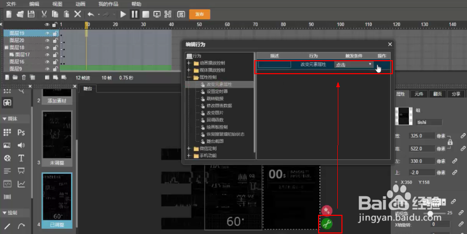This screenshot has width=467, height=234.
Task: Select the straight line drawing tool
Action: tap(7, 226)
